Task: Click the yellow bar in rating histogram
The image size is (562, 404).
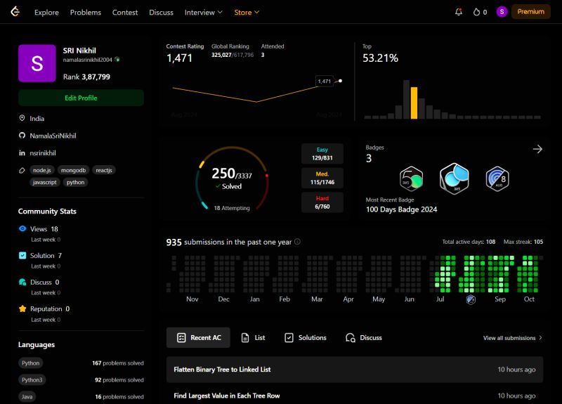Action: point(414,103)
